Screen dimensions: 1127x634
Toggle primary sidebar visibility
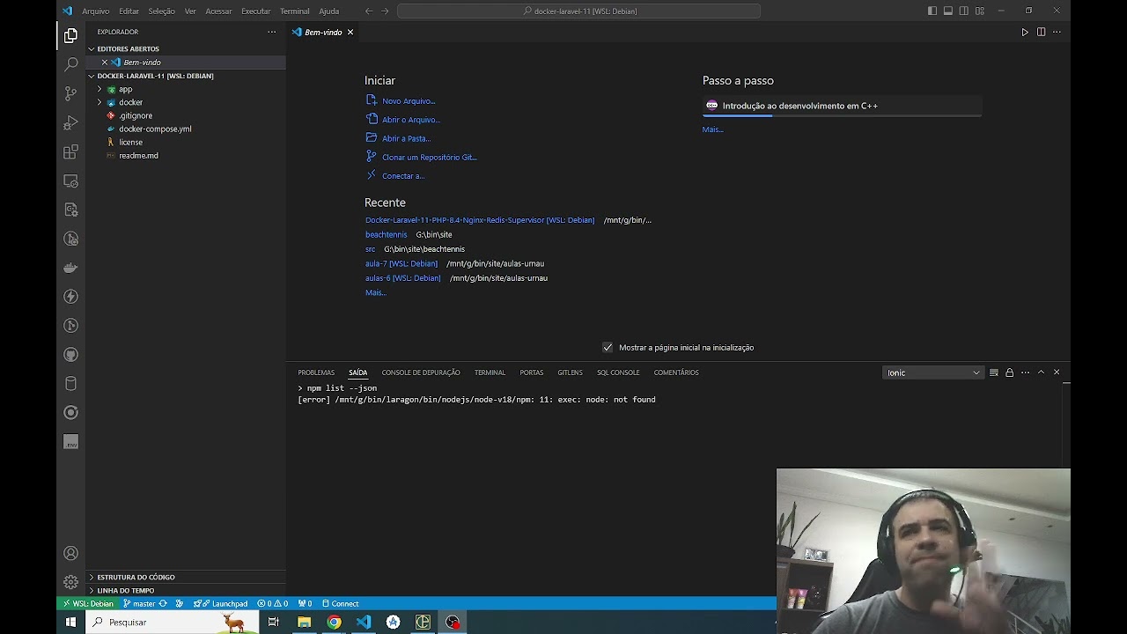932,11
